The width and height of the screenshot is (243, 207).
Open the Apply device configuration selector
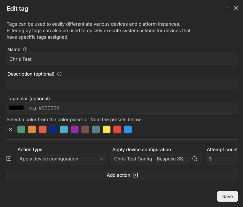coord(151,159)
